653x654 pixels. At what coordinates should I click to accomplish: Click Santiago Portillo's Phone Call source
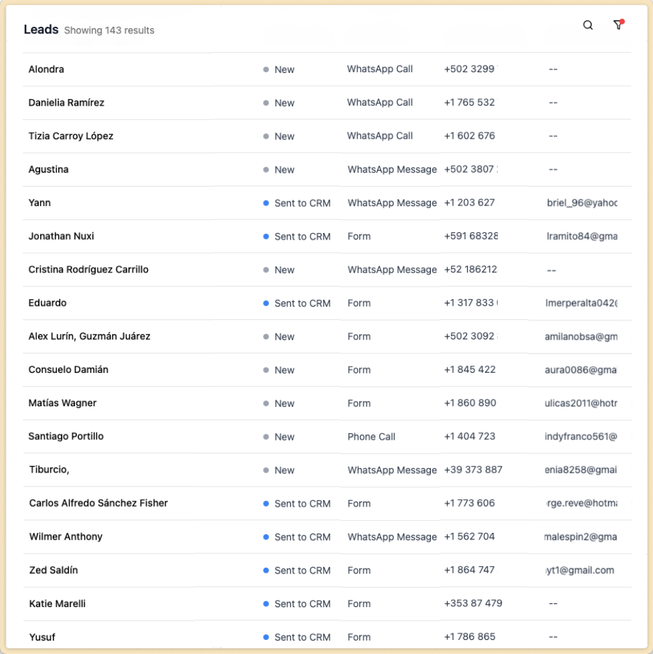371,437
